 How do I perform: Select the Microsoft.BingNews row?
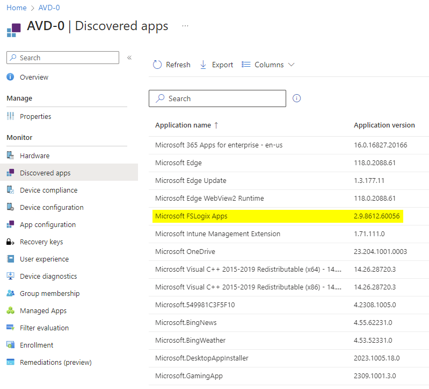(289, 323)
